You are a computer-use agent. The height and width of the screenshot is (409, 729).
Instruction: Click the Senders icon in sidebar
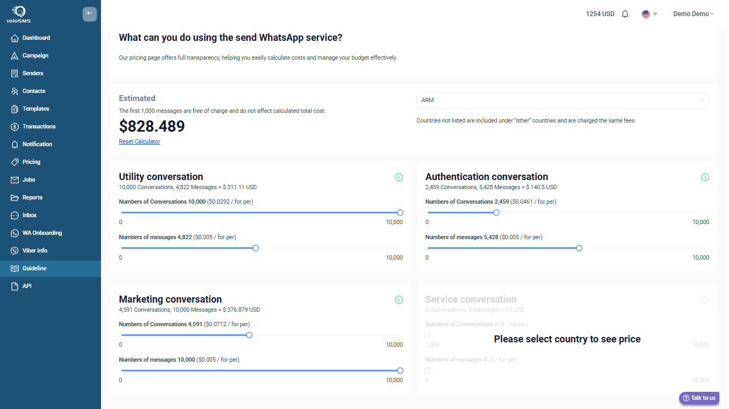(15, 74)
